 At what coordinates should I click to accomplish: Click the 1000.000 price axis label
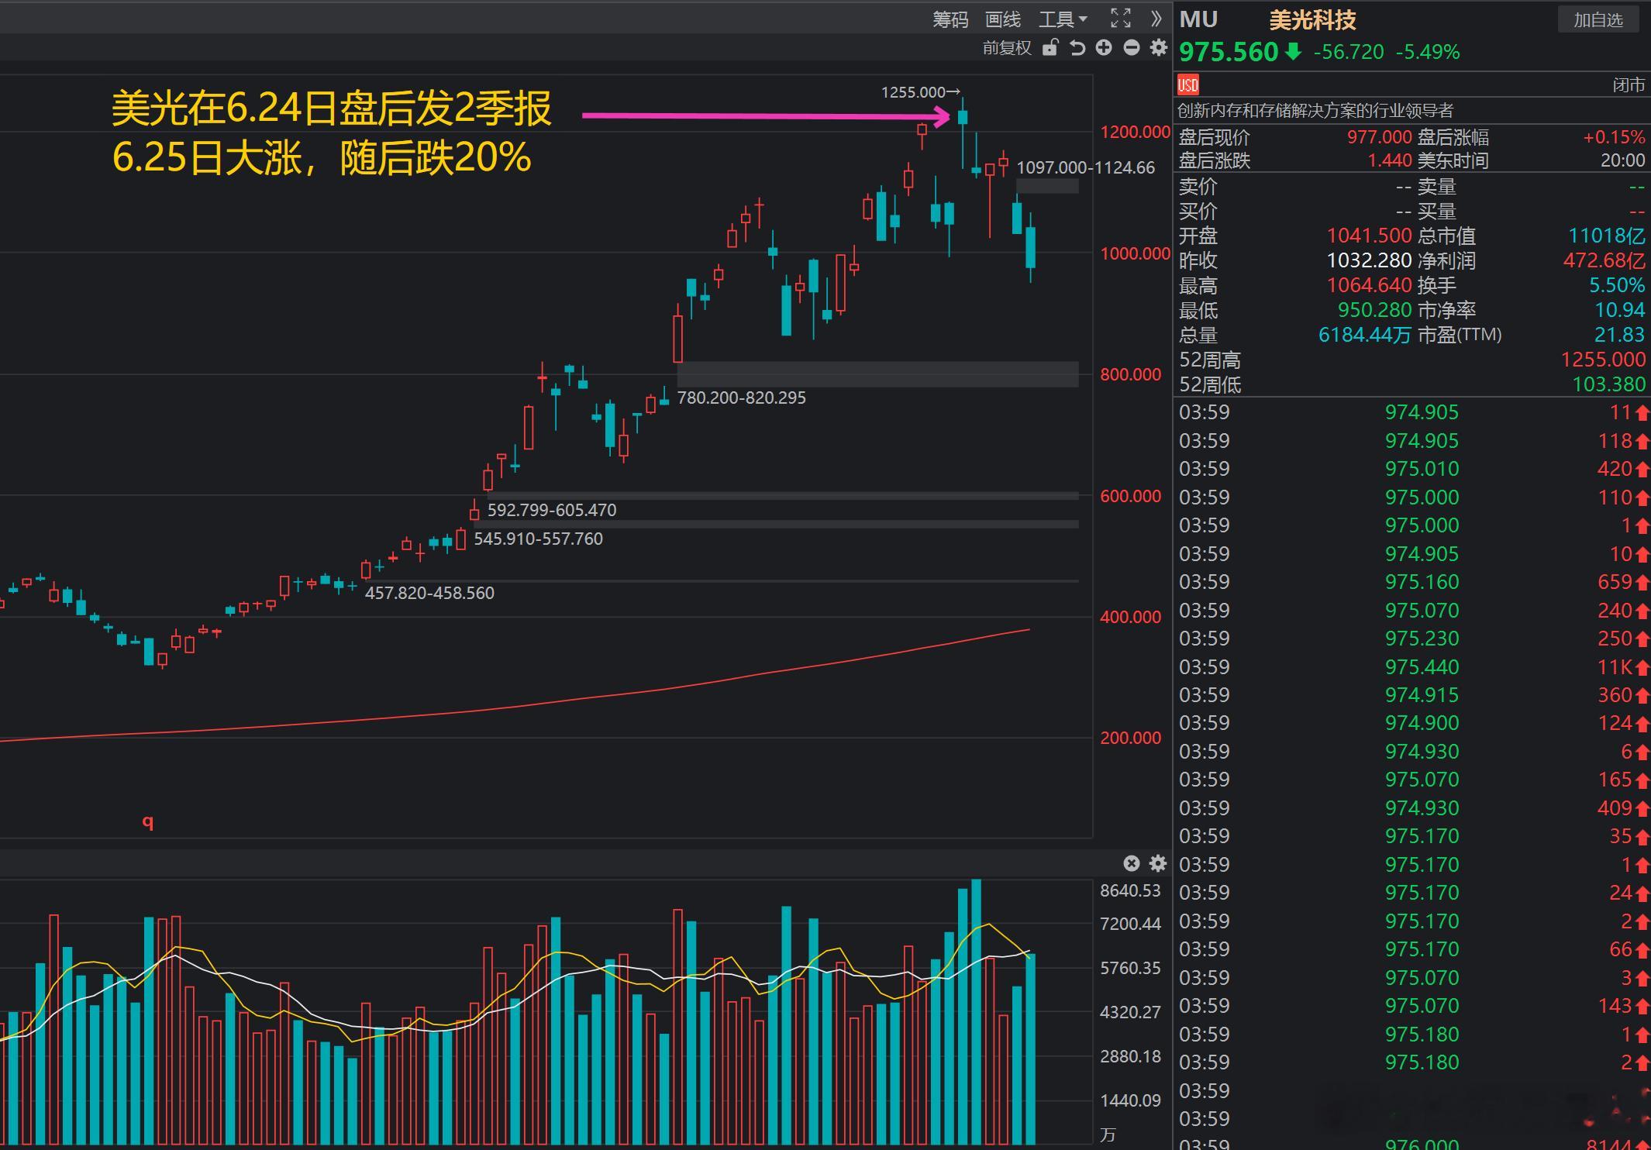click(x=1136, y=253)
